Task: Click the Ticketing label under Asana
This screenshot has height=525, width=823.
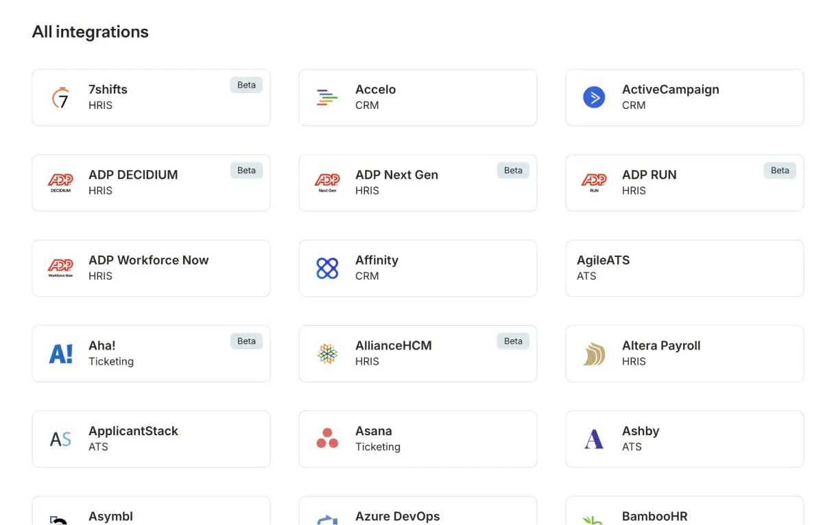Action: pyautogui.click(x=378, y=446)
